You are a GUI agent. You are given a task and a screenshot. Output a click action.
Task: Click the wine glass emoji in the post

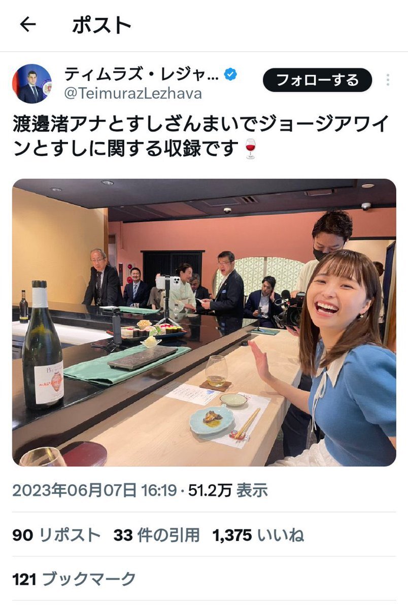pyautogui.click(x=251, y=149)
